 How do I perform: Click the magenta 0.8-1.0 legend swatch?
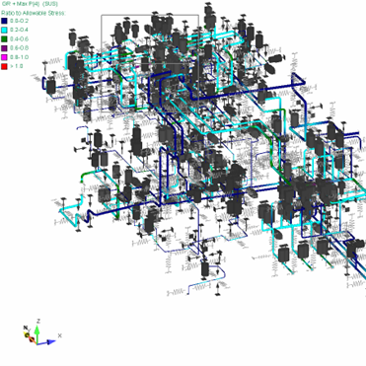point(4,57)
